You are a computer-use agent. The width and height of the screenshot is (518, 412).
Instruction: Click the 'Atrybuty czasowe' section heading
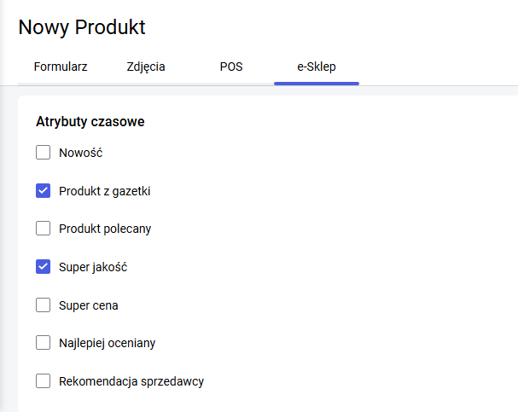(x=90, y=122)
